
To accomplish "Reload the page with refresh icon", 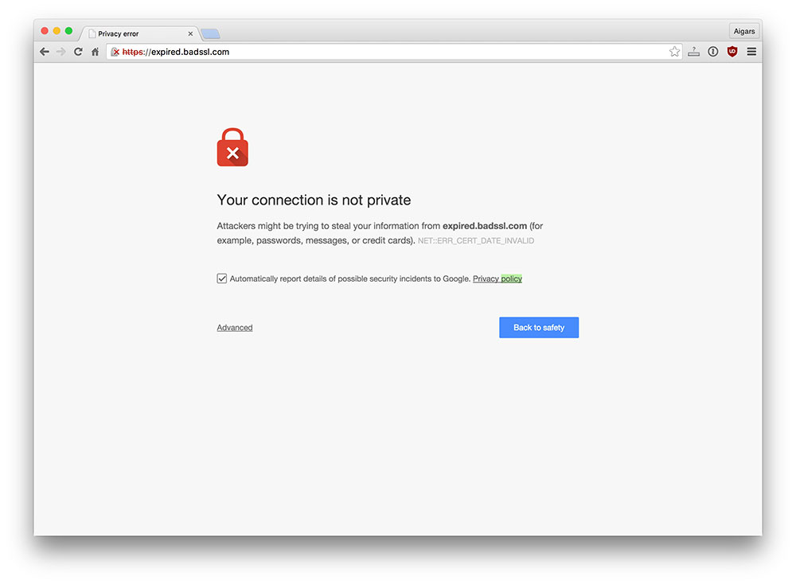I will 78,52.
